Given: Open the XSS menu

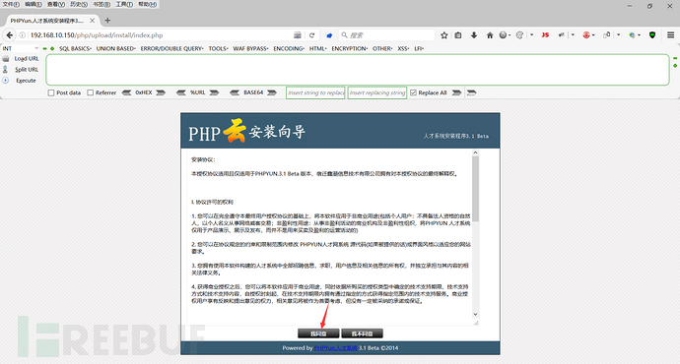Looking at the screenshot, I should [x=403, y=48].
